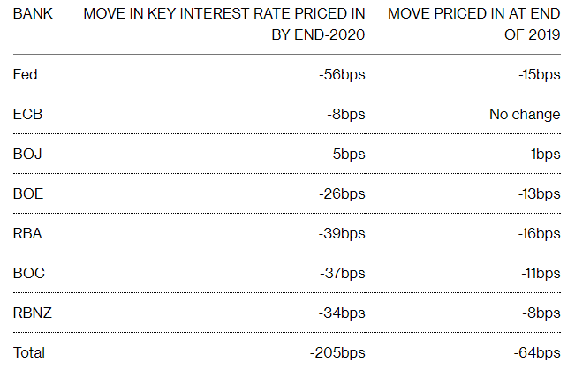The width and height of the screenshot is (575, 370).
Task: Select the Total row label
Action: point(28,352)
